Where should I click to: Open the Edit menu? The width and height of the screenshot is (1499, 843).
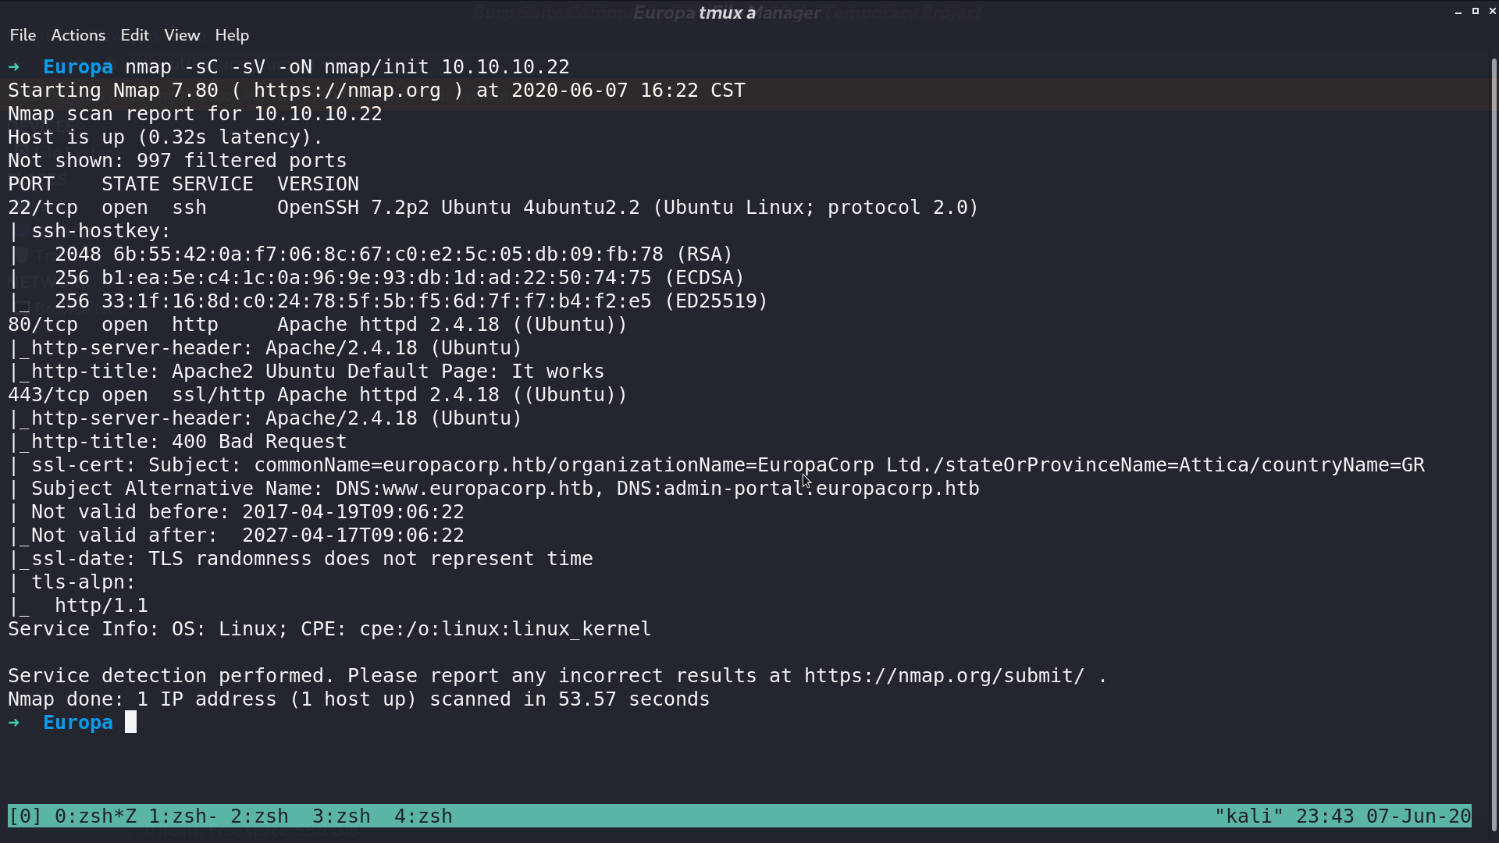point(134,35)
